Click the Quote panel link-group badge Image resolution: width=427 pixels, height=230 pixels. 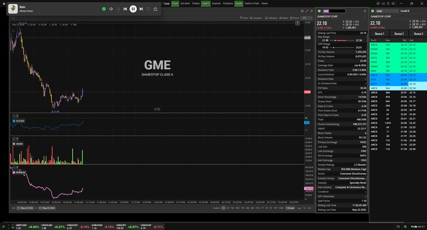tap(319, 11)
